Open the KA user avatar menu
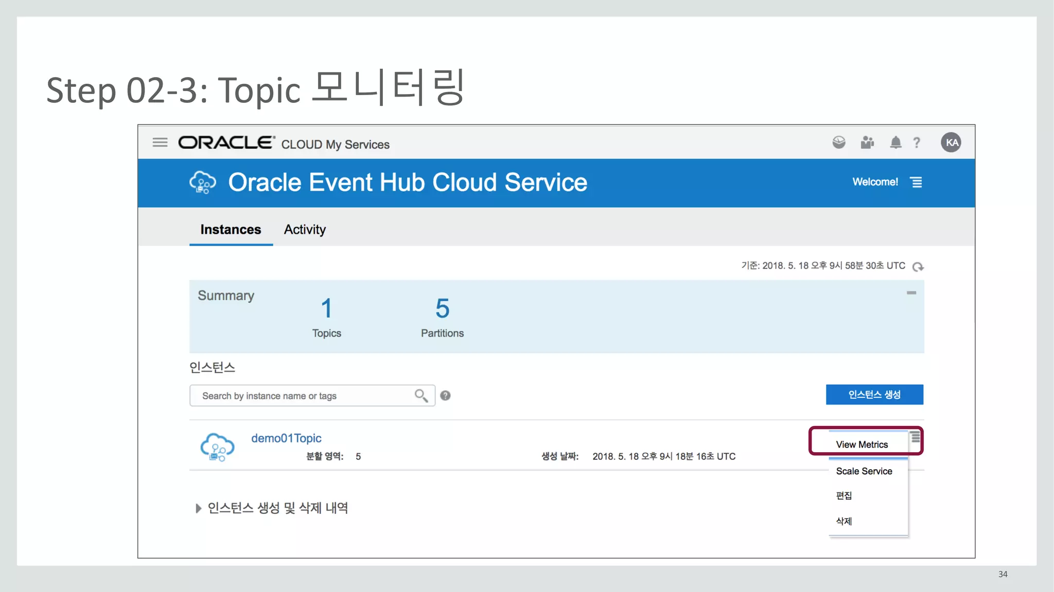The image size is (1054, 592). [x=951, y=142]
